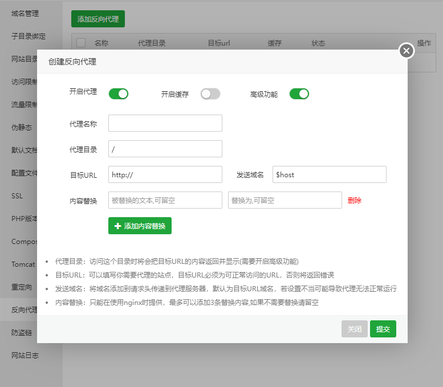This screenshot has width=443, height=387.
Task: Click the 目标URL input field
Action: 165,174
